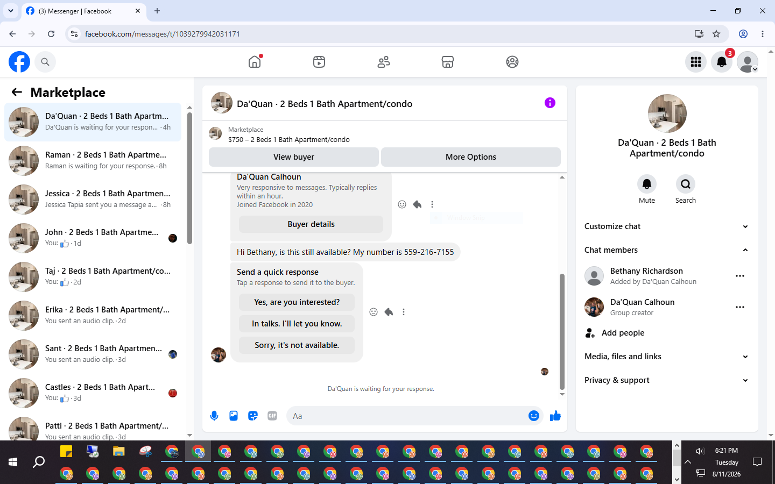Go back from Marketplace chats list
The image size is (775, 484).
[x=17, y=92]
